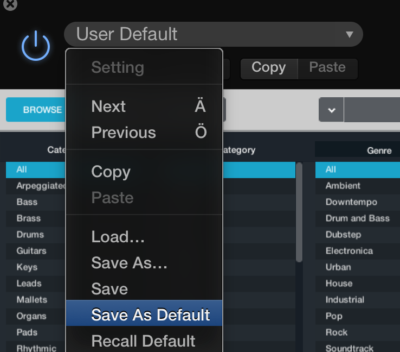Open the User Default preset dropdown

click(x=214, y=34)
